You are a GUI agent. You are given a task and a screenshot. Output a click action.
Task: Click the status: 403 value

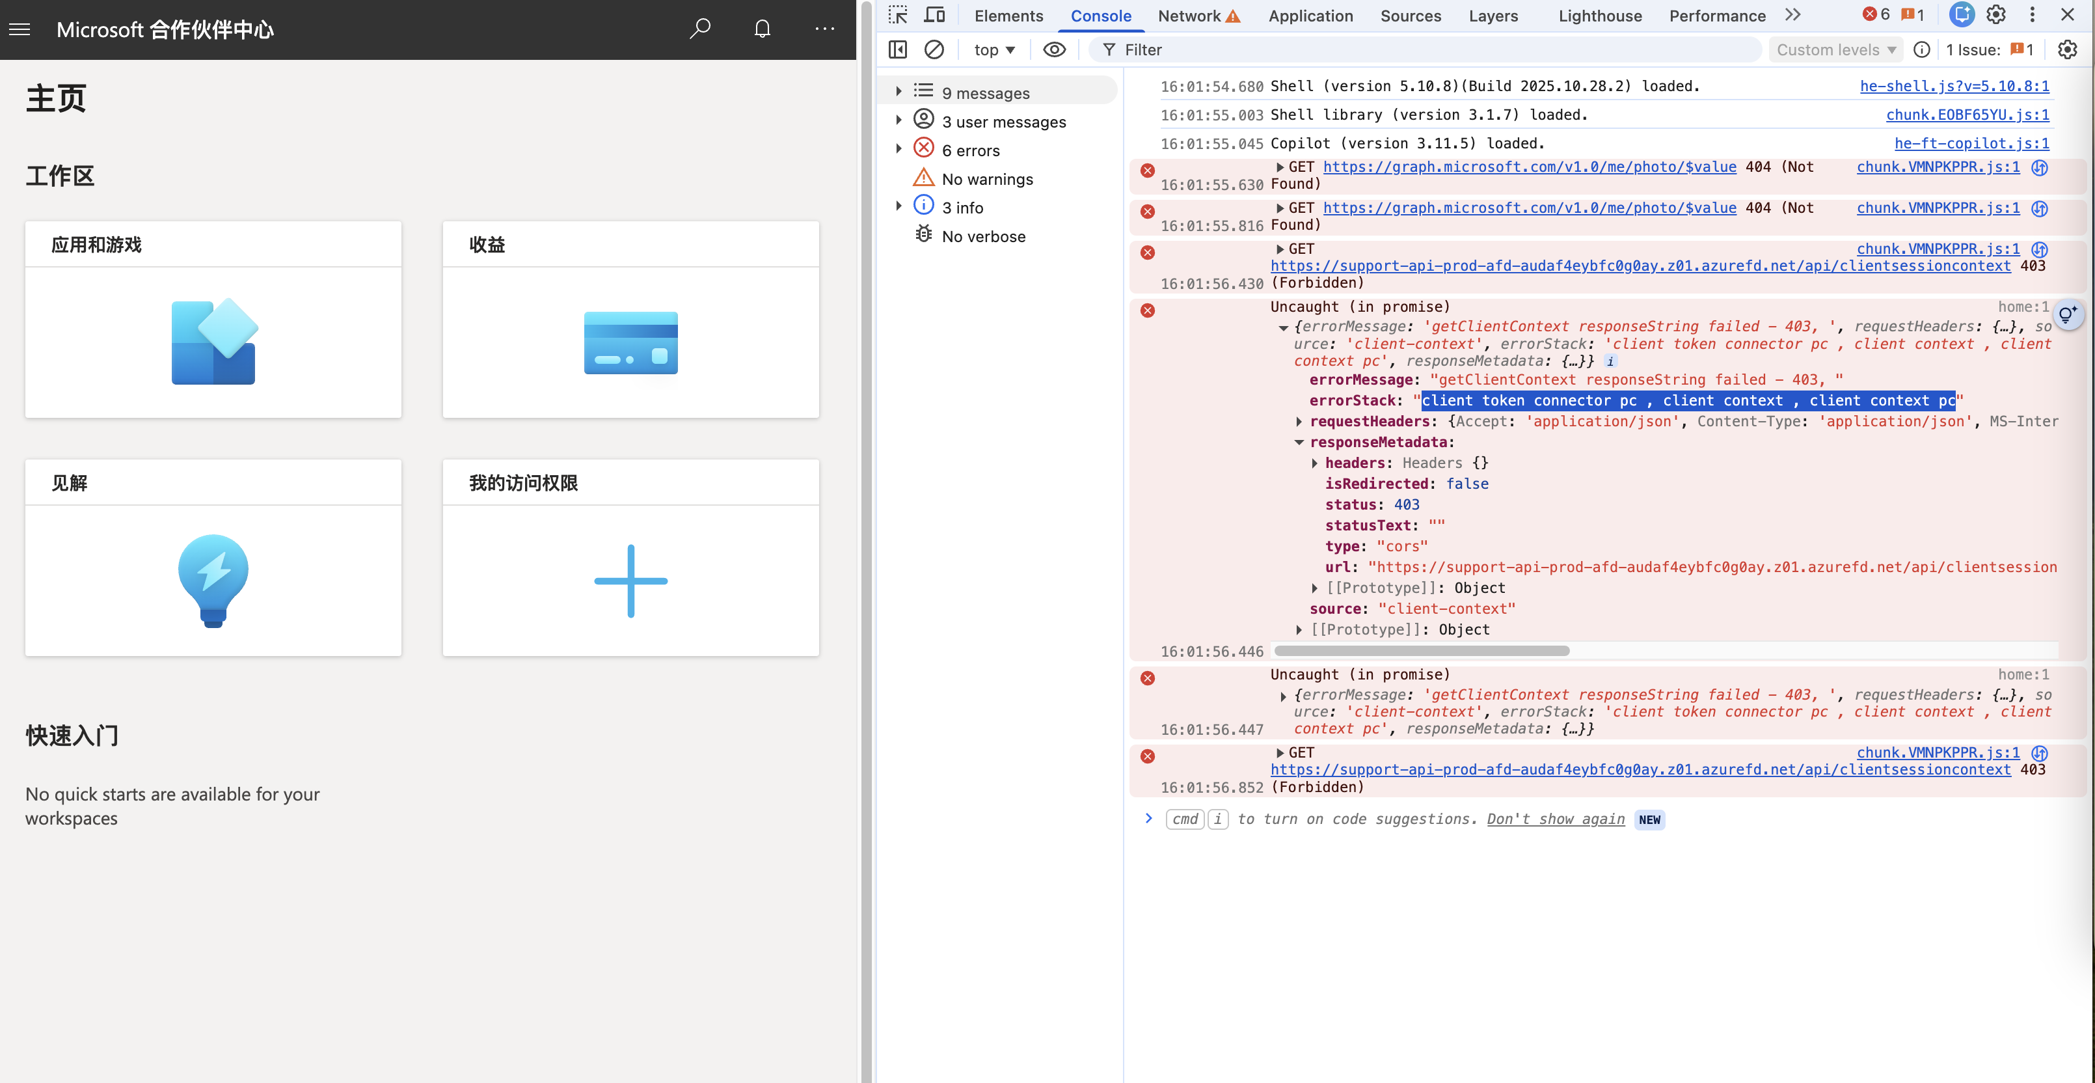pos(1406,504)
